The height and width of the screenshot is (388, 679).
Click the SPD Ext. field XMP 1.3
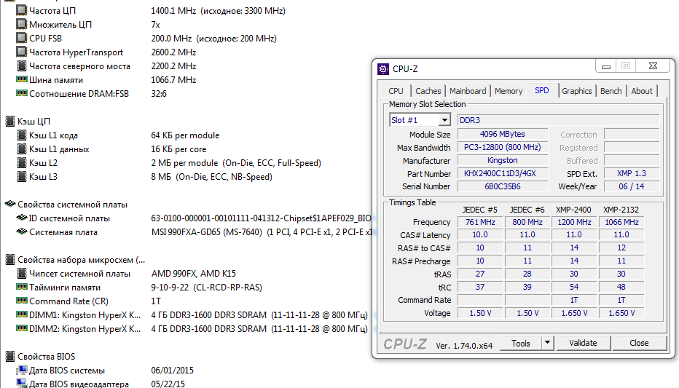click(632, 173)
